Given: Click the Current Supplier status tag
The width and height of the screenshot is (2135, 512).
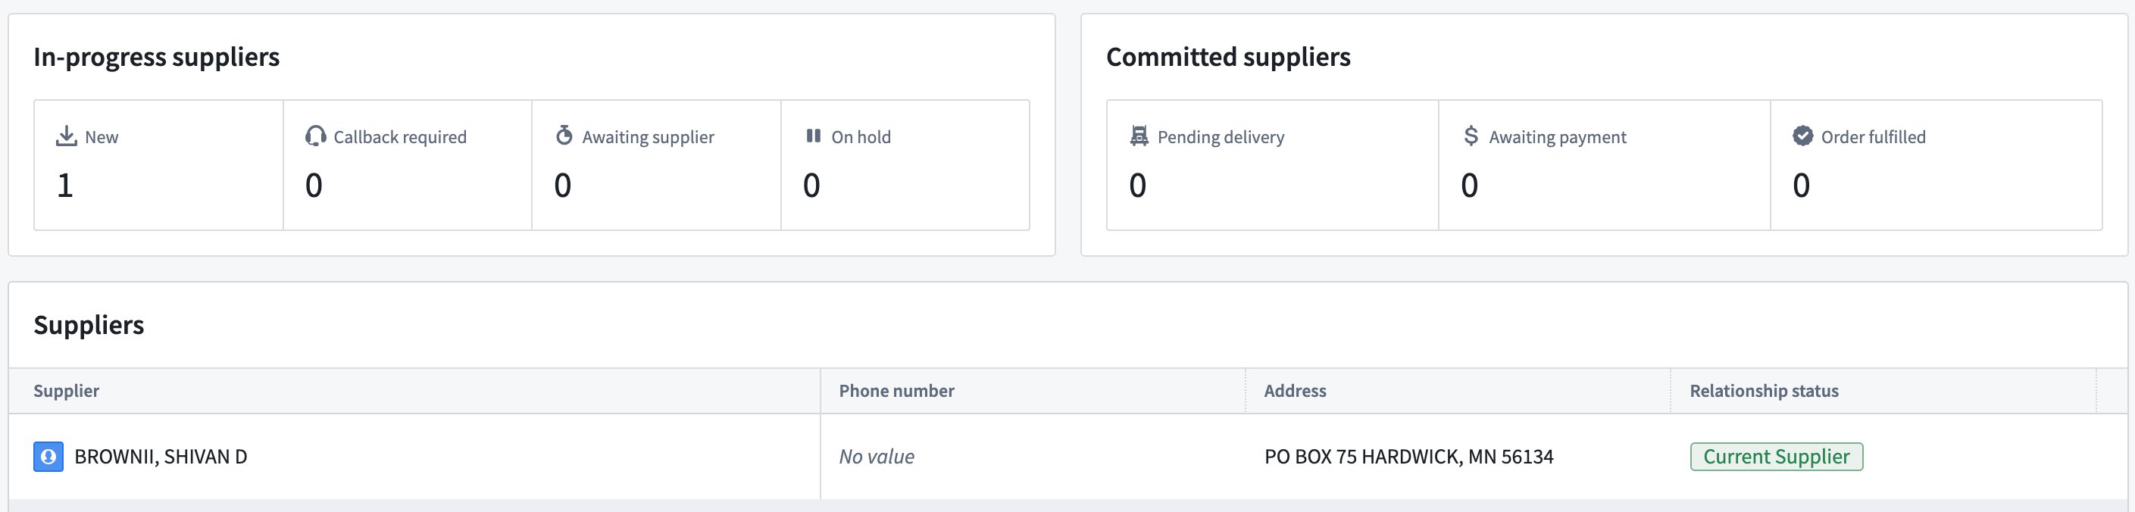Looking at the screenshot, I should point(1776,457).
